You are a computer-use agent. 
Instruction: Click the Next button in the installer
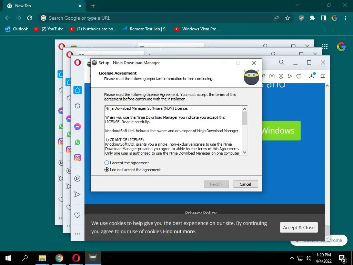coord(216,184)
